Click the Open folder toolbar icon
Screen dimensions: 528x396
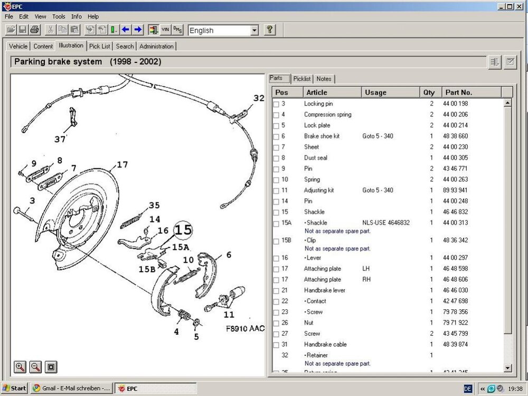[11, 30]
